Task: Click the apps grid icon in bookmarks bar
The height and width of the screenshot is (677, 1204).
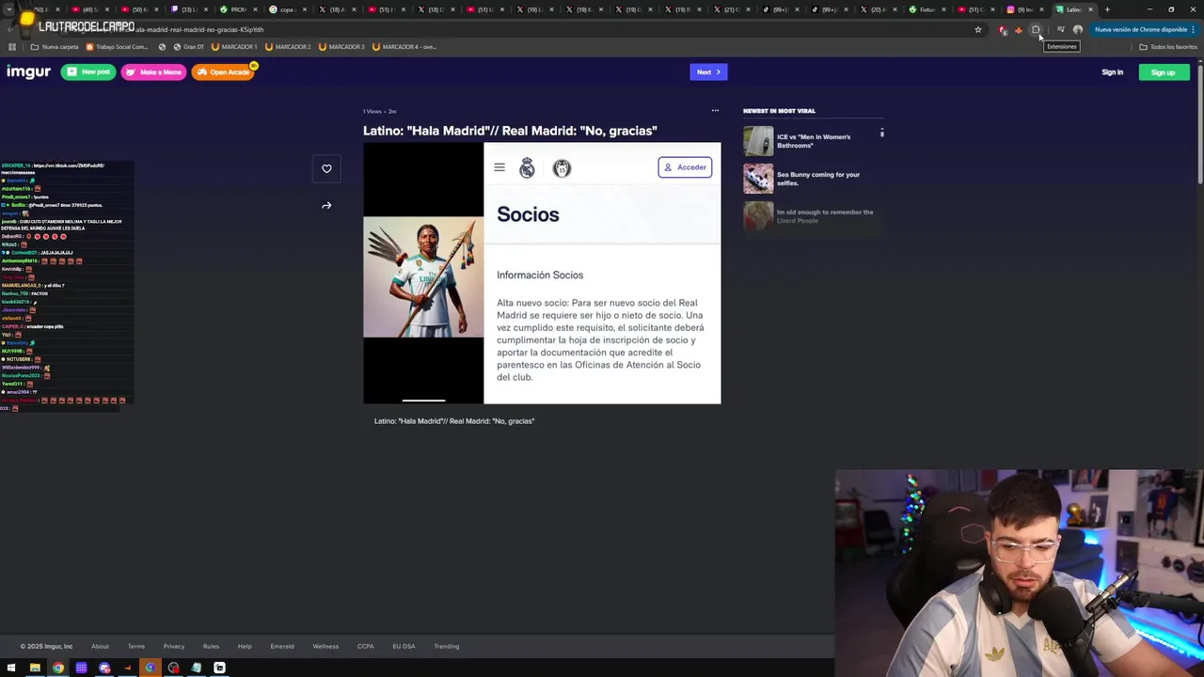Action: click(x=12, y=47)
